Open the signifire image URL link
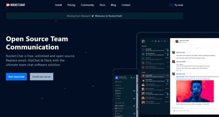 193,79
